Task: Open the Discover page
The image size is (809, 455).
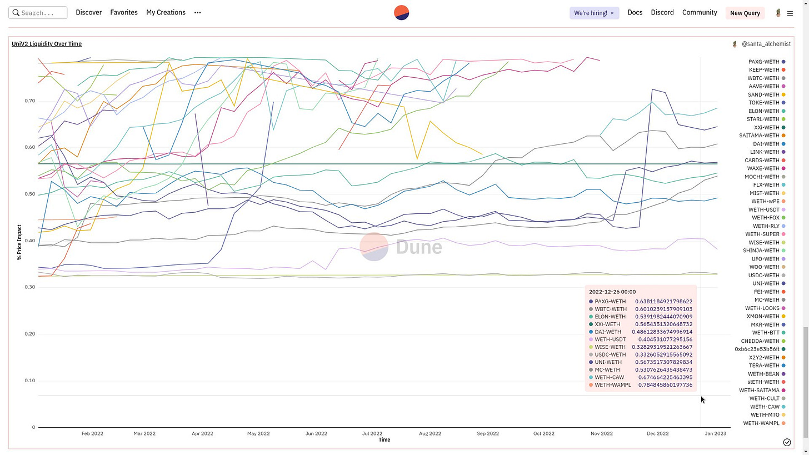Action: coord(88,12)
